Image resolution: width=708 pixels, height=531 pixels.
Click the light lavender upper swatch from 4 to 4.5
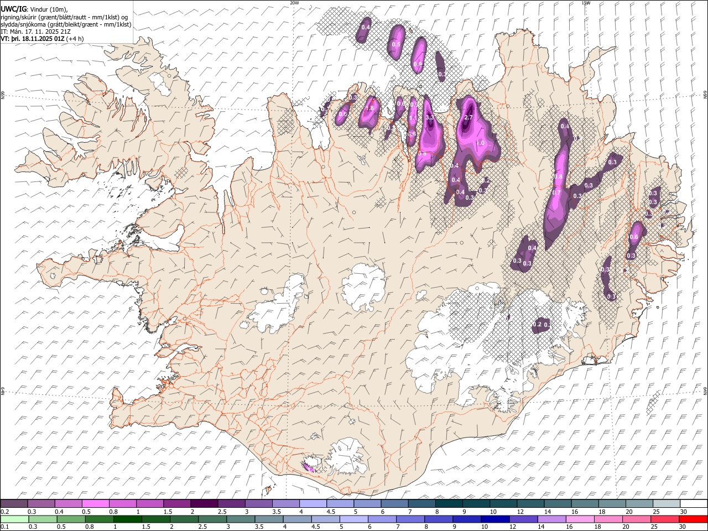[313, 504]
